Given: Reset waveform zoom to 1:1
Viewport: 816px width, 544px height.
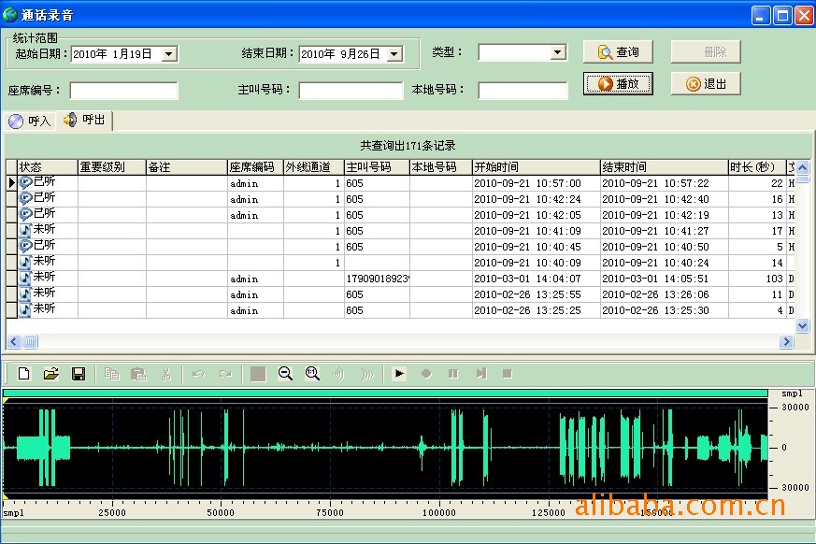Looking at the screenshot, I should pyautogui.click(x=312, y=374).
